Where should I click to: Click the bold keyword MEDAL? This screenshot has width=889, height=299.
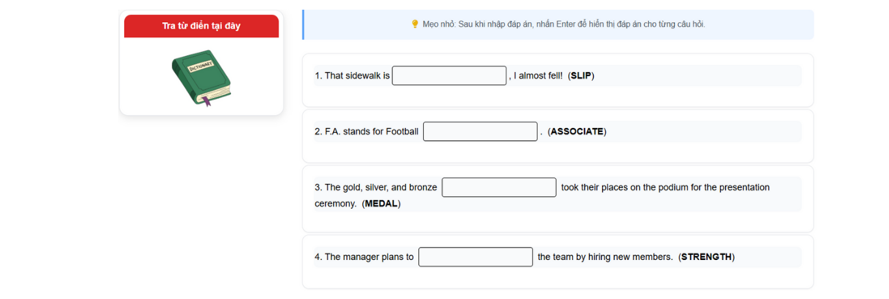click(x=381, y=203)
